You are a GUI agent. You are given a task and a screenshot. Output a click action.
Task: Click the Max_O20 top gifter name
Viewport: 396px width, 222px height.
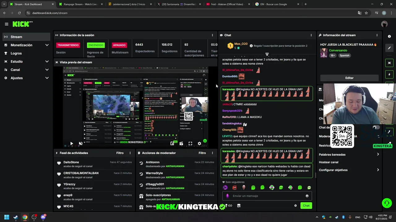click(241, 44)
